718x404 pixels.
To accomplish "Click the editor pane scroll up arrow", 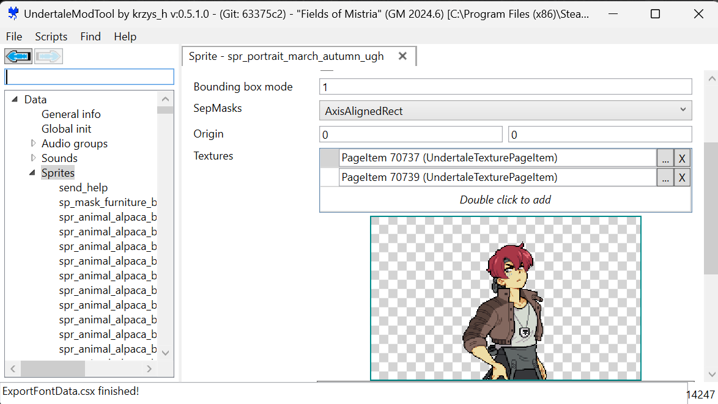I will (x=712, y=79).
